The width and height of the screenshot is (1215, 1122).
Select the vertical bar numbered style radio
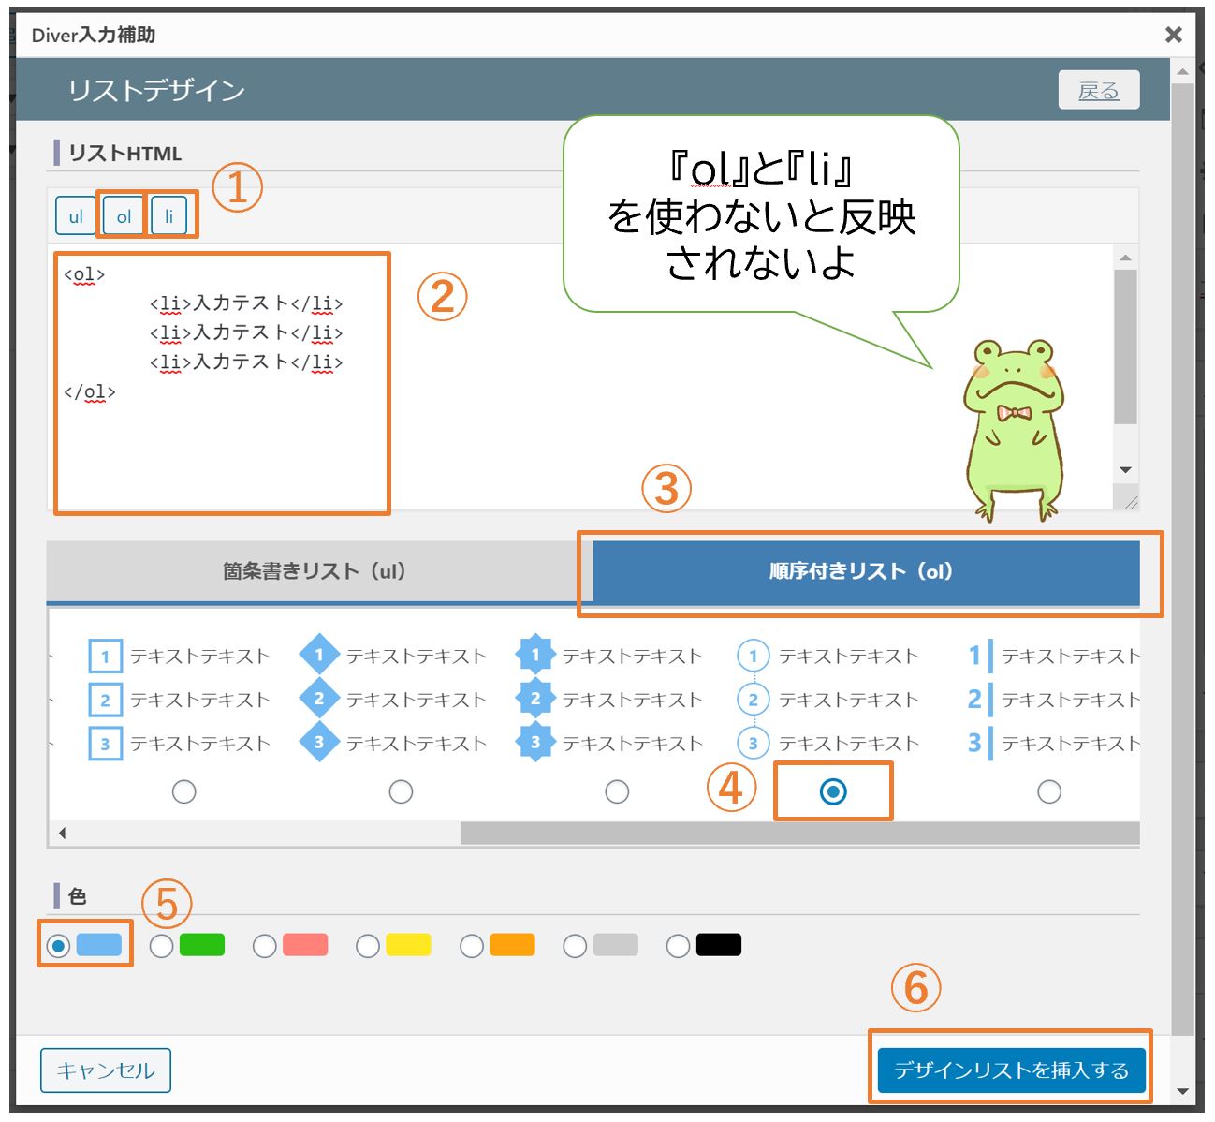tap(1049, 791)
